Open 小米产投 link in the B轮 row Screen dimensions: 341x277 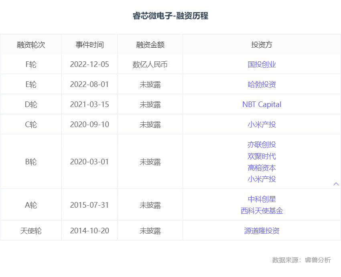pyautogui.click(x=262, y=179)
